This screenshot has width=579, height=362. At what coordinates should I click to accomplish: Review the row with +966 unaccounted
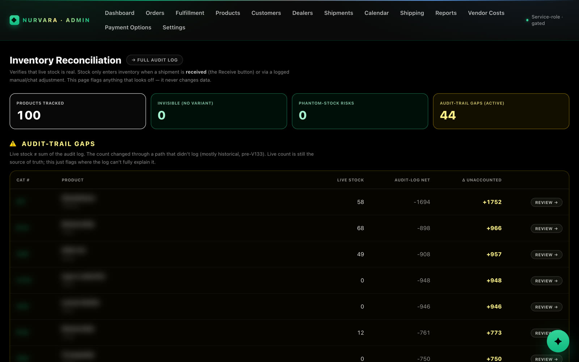(x=546, y=228)
